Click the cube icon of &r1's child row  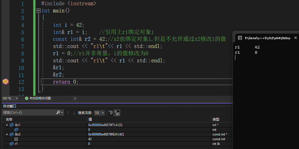(x=16, y=129)
